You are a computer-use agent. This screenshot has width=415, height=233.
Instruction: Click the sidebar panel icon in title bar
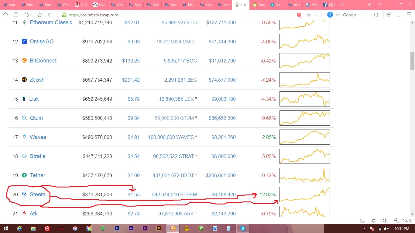(370, 5)
